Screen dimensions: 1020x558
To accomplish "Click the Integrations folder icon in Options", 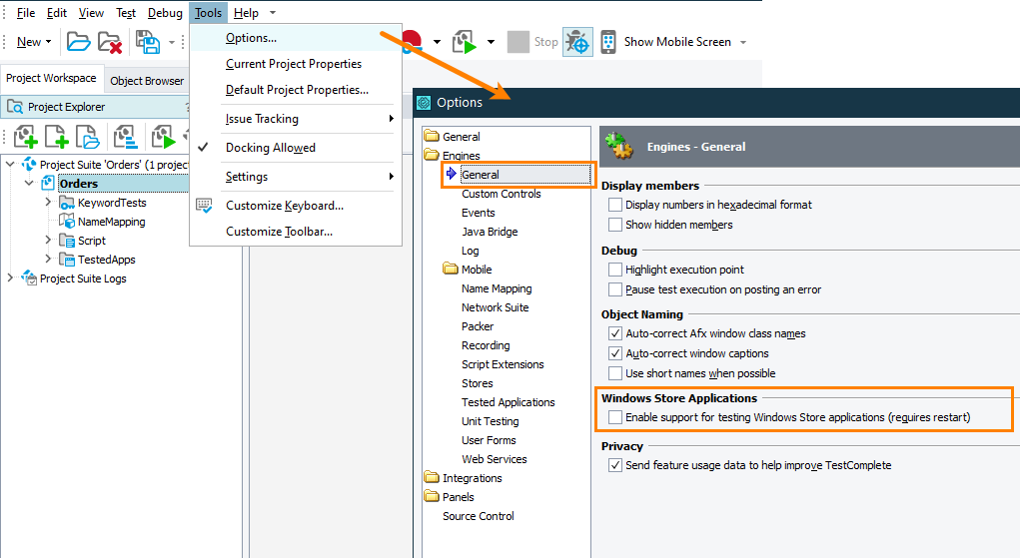I will coord(432,478).
